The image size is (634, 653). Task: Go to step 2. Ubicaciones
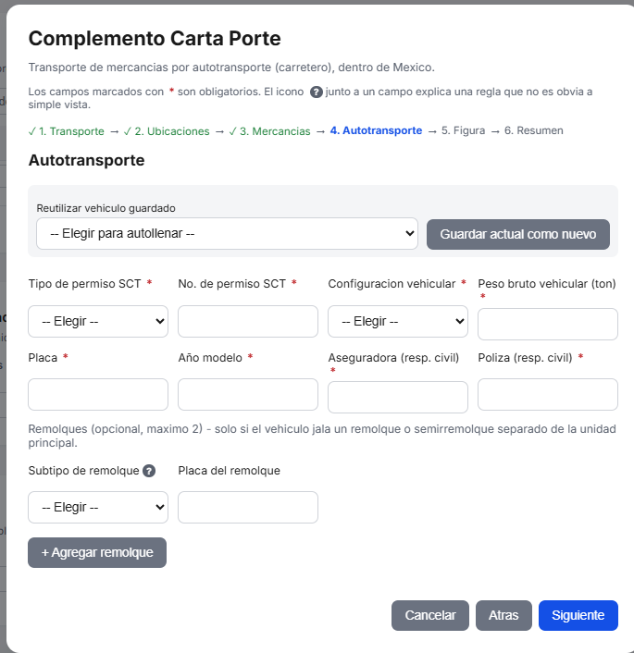coord(167,131)
